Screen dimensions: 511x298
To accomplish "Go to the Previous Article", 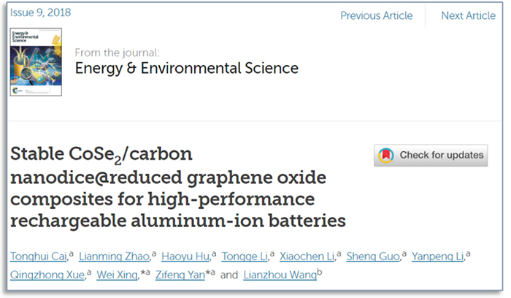I will click(x=376, y=15).
